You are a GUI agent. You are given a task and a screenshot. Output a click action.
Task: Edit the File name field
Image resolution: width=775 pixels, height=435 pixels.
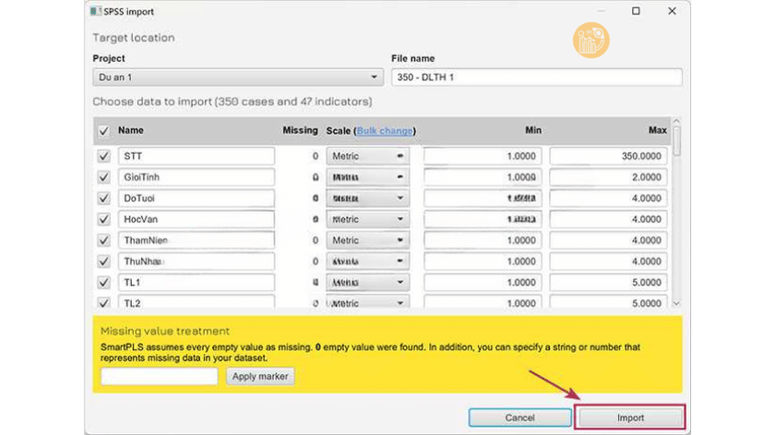point(537,77)
